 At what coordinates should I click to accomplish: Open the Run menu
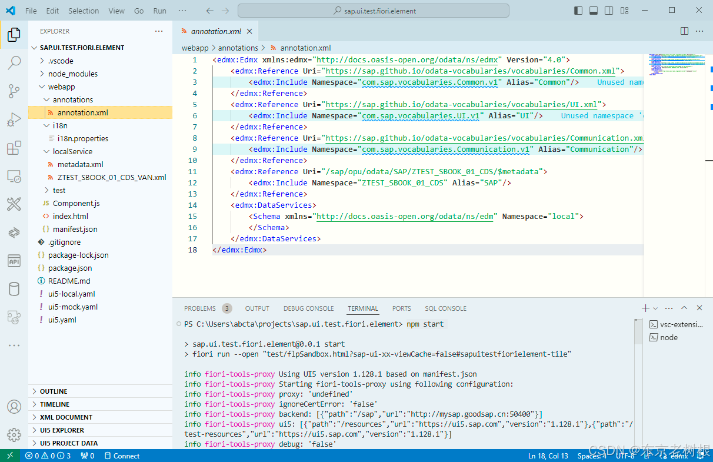pyautogui.click(x=159, y=11)
